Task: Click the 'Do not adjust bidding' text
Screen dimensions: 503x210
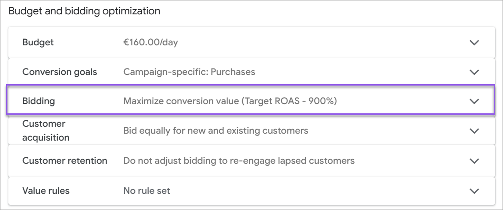Action: click(x=239, y=161)
